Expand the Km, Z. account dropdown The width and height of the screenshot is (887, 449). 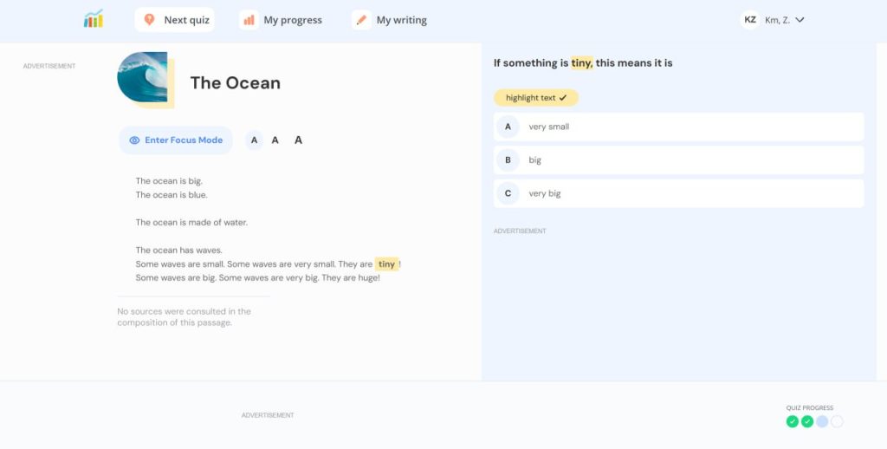(784, 20)
